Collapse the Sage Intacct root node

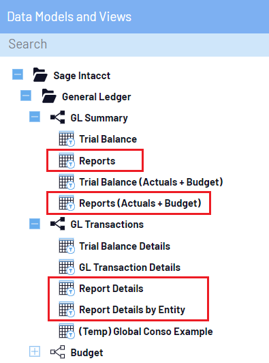[x=18, y=74]
